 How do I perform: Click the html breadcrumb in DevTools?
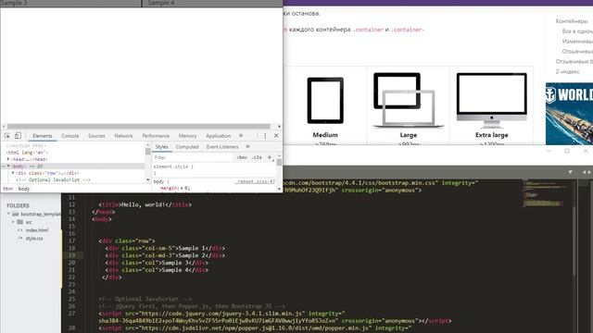pos(7,189)
